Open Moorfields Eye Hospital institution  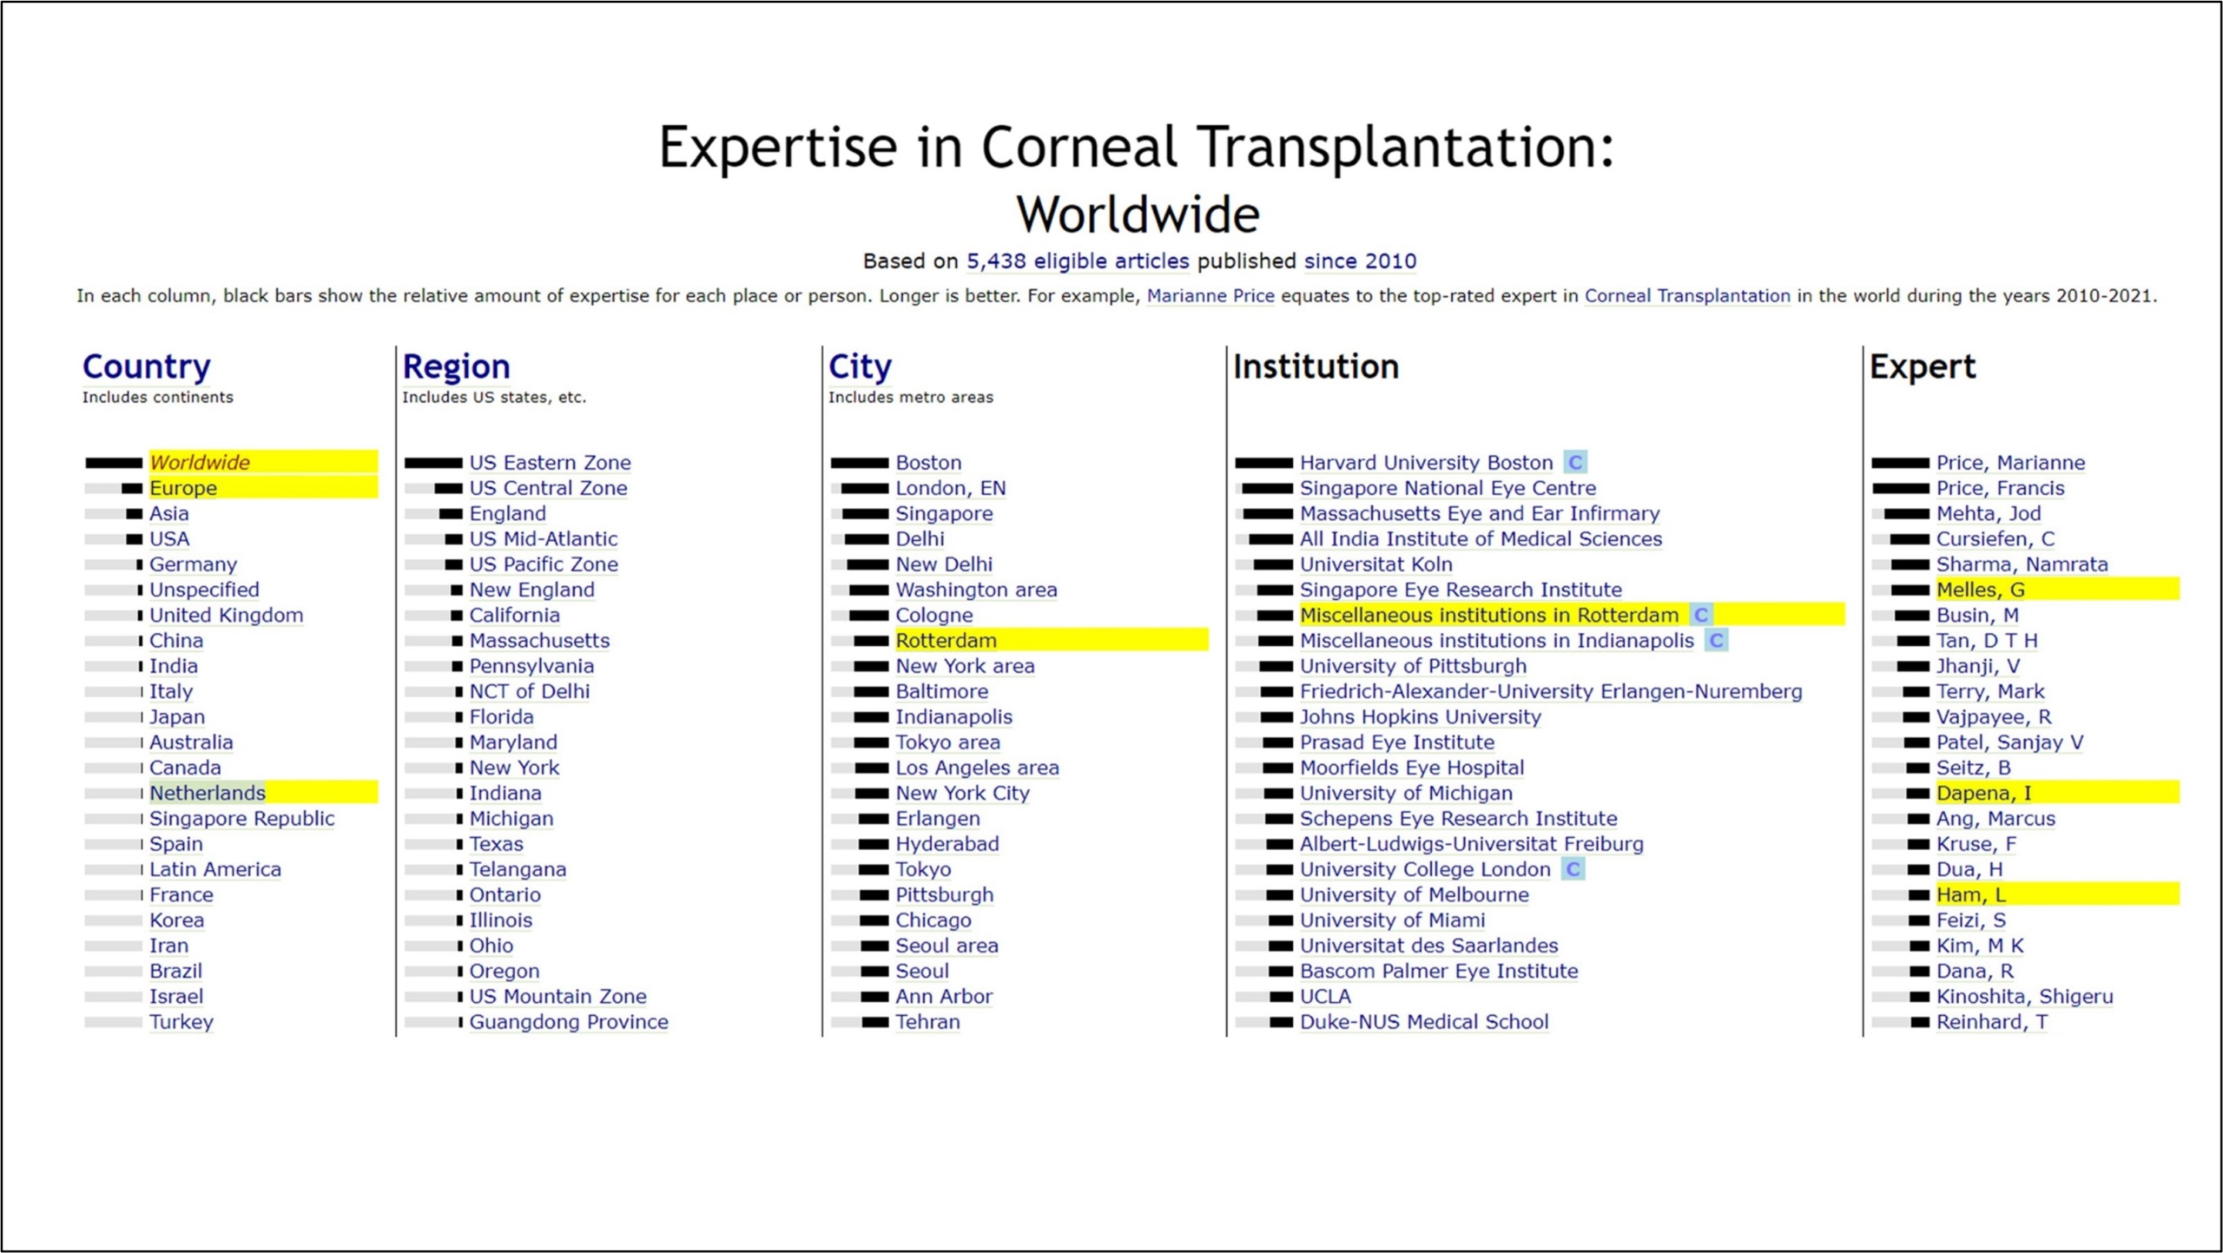point(1412,768)
